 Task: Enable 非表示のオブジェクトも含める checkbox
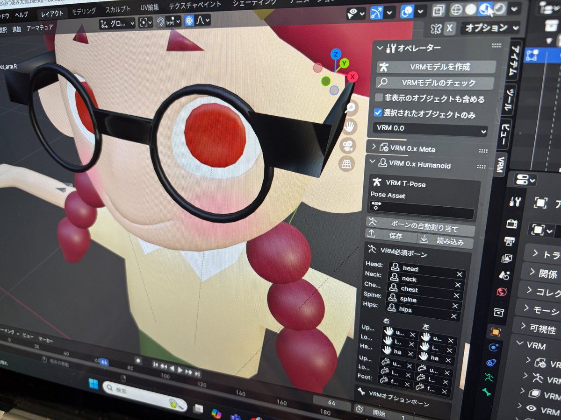click(379, 98)
